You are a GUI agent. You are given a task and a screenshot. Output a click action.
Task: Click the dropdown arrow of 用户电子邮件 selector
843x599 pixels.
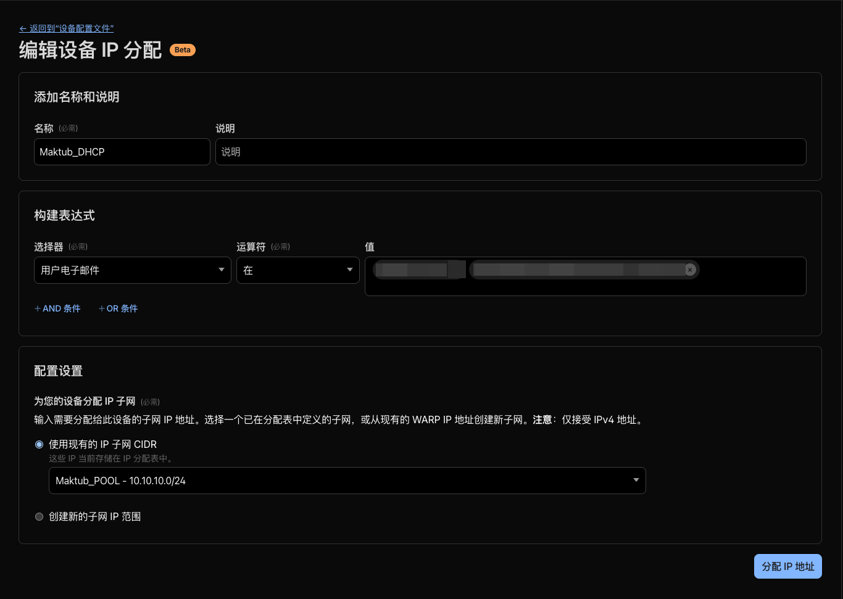point(222,270)
